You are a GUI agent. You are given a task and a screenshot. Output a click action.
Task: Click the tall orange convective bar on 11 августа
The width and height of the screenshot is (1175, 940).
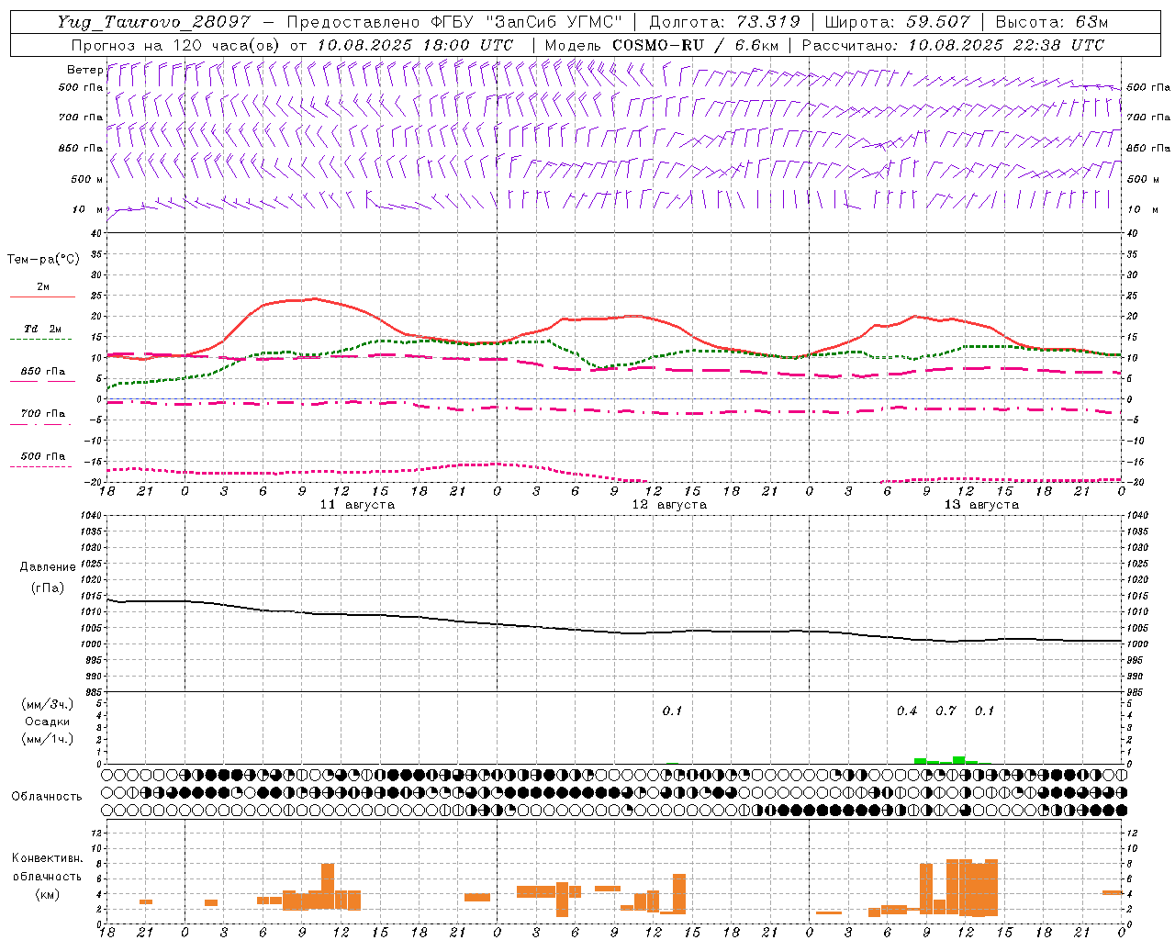(x=328, y=887)
